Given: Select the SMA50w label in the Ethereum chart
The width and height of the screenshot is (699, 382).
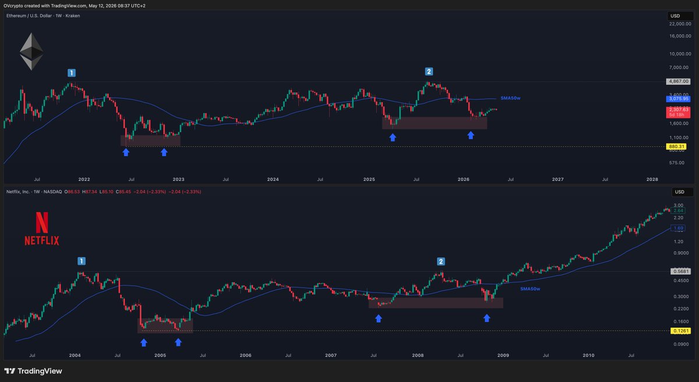Looking at the screenshot, I should (x=510, y=98).
